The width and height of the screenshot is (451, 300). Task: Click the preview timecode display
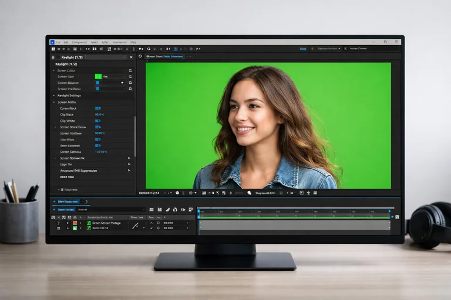tap(150, 192)
